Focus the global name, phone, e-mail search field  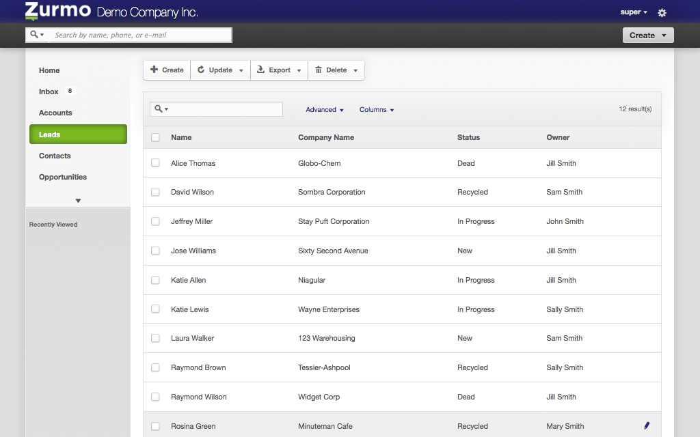140,35
